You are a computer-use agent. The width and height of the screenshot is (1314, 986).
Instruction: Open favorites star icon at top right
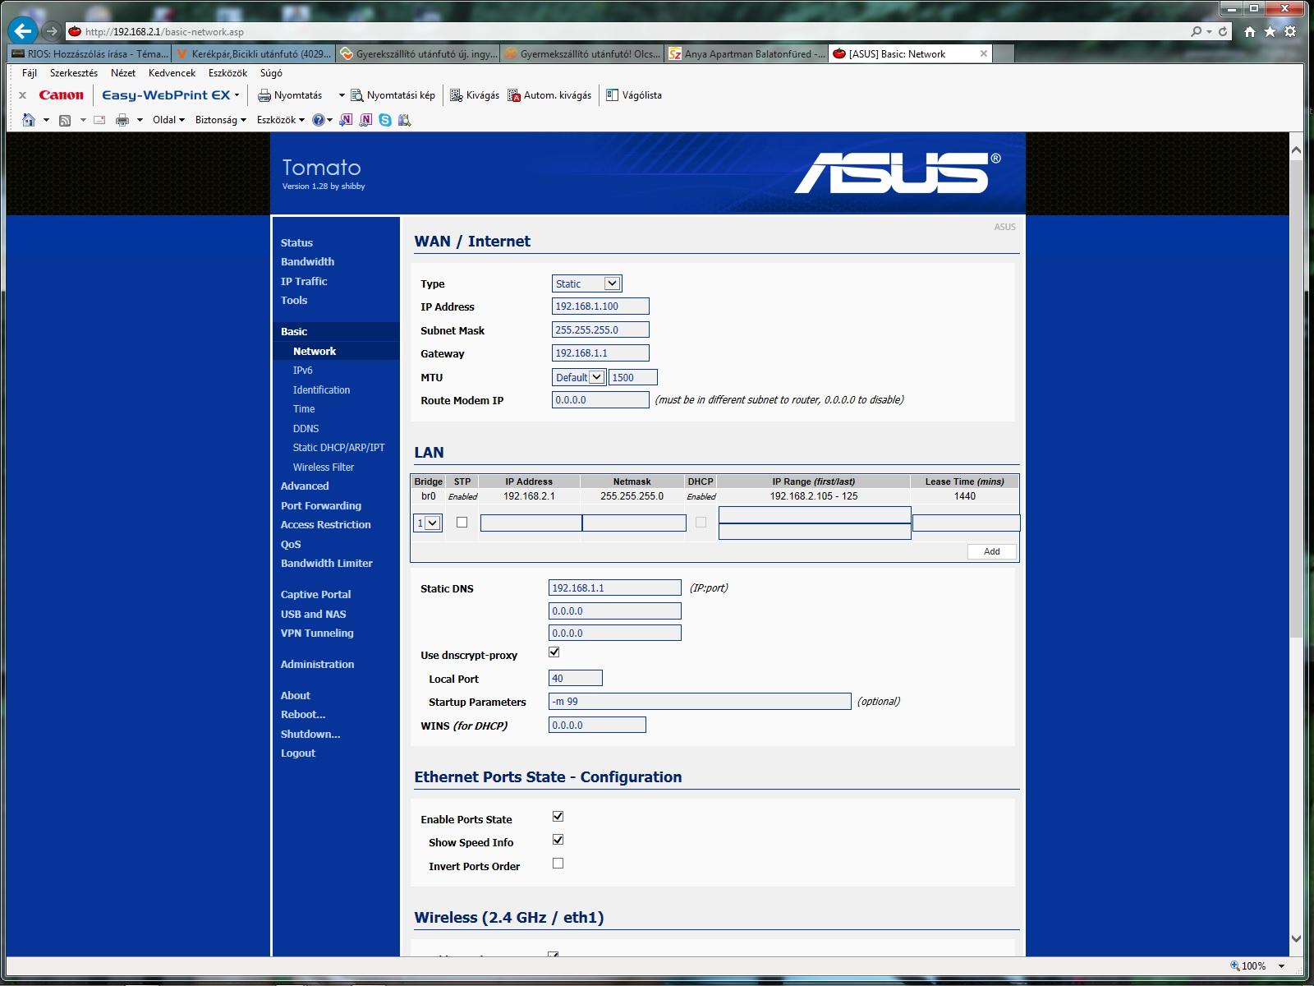pos(1270,31)
